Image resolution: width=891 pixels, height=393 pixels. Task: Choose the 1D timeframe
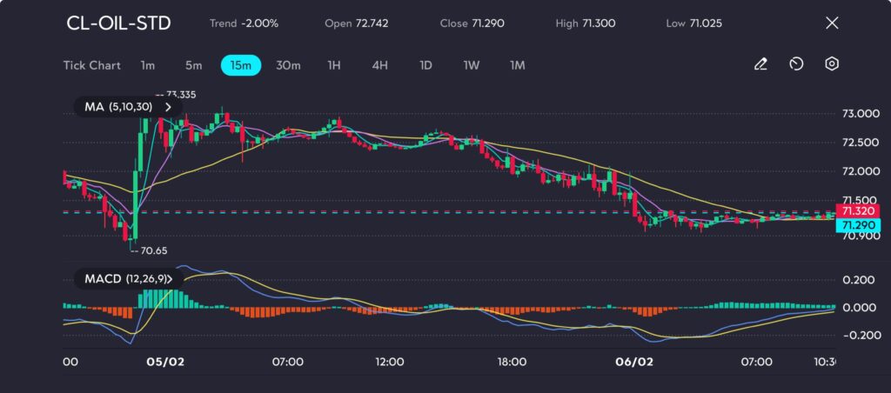[425, 65]
